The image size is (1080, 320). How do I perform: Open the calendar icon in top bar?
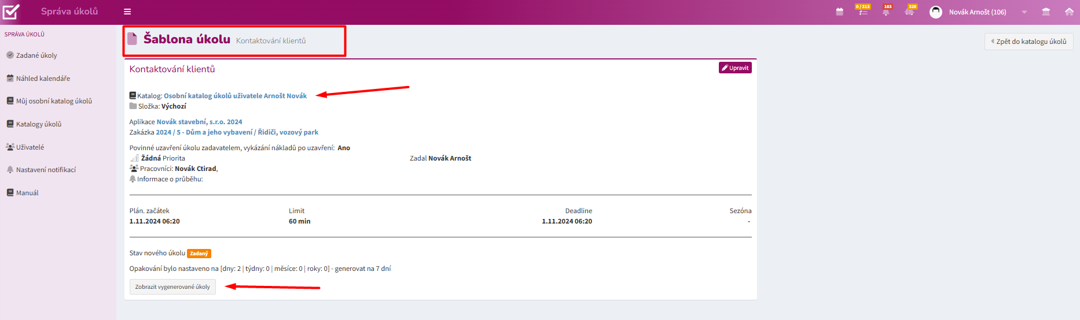point(839,12)
